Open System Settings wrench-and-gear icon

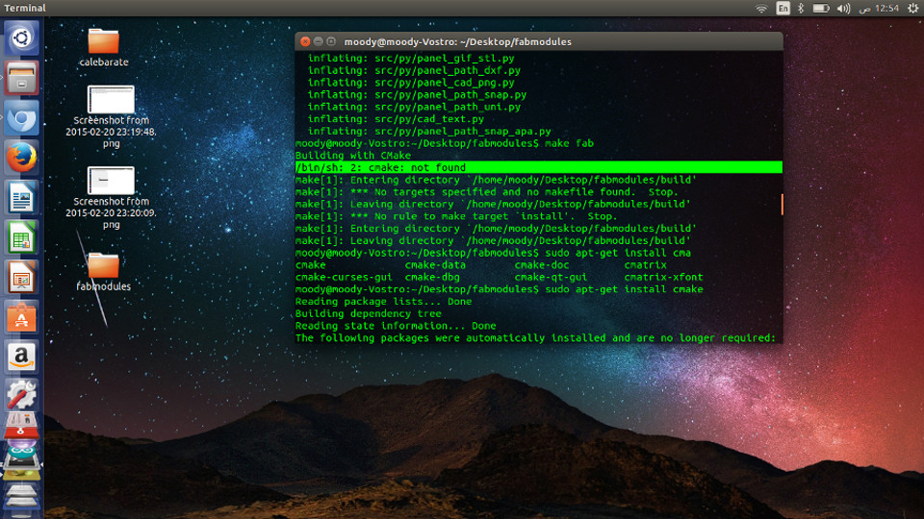click(21, 395)
